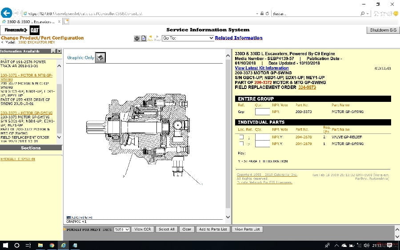The height and width of the screenshot is (250, 400).
Task: Click Change Product/Part Configuration
Action: (42, 38)
